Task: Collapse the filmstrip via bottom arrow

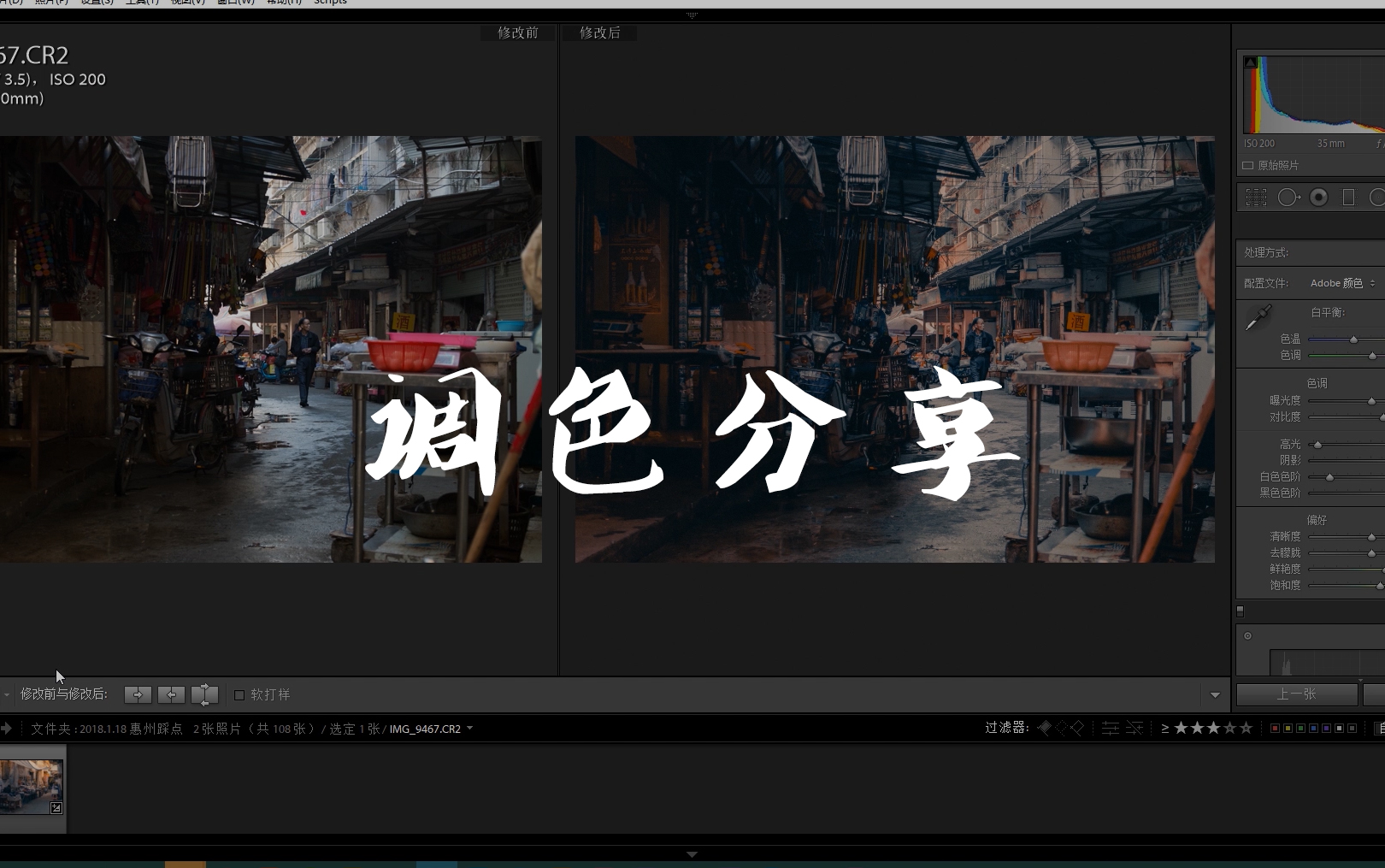Action: click(x=692, y=854)
